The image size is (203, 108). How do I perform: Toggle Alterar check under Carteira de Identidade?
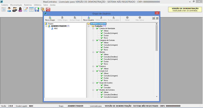point(102,31)
